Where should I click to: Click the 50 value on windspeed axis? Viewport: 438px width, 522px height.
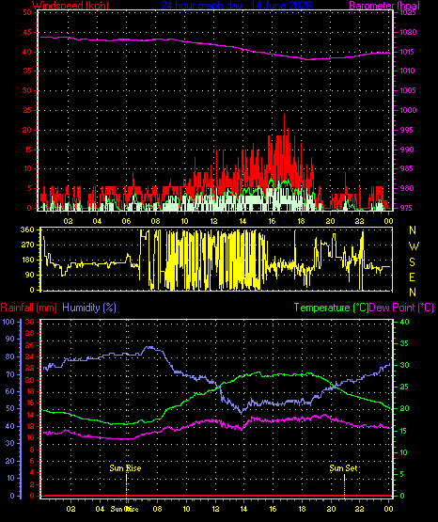tap(27, 12)
